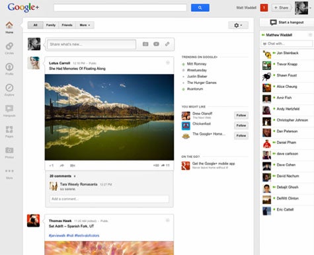Open trending topic Justin Bieber
314x255 pixels.
click(197, 76)
